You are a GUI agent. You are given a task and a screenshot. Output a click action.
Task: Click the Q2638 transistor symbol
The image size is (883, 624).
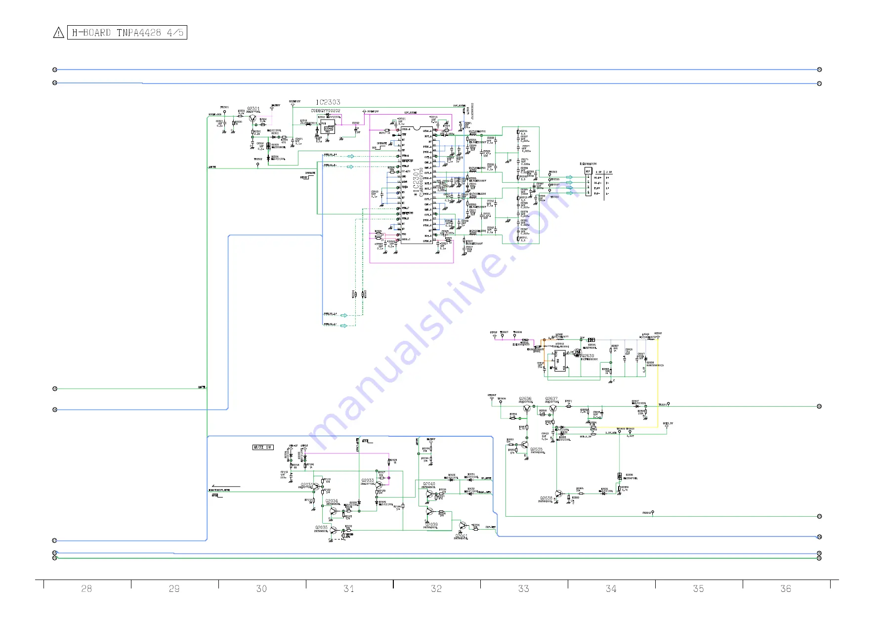[x=558, y=494]
